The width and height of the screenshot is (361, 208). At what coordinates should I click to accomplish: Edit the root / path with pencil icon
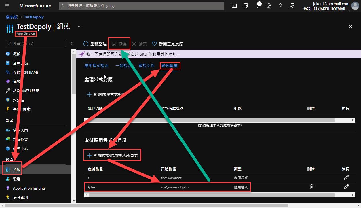(x=346, y=178)
